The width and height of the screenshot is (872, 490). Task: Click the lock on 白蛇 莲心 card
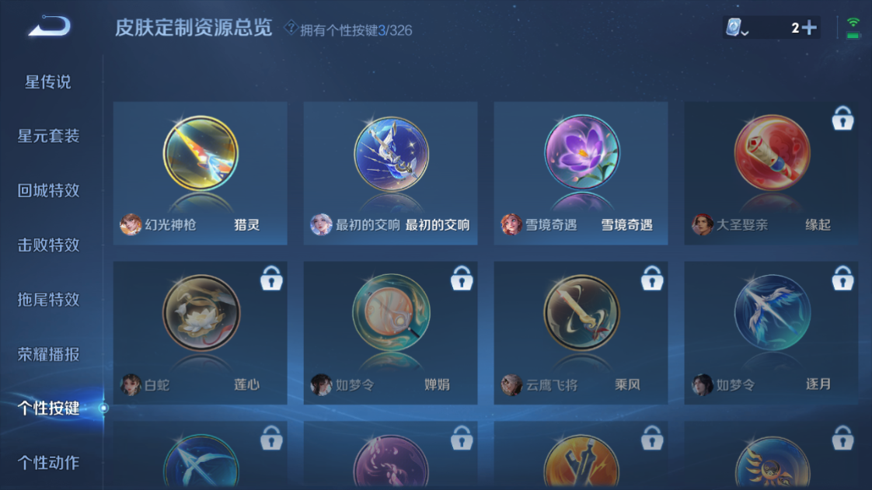(x=271, y=278)
